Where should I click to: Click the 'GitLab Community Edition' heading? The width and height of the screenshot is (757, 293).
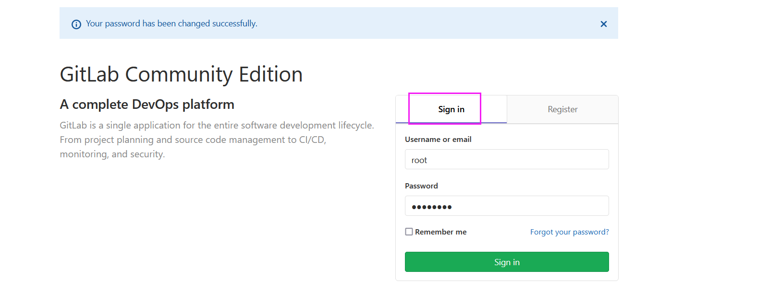(181, 75)
